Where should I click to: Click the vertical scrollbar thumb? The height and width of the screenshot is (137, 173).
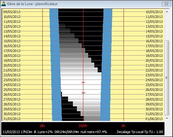pyautogui.click(x=167, y=78)
